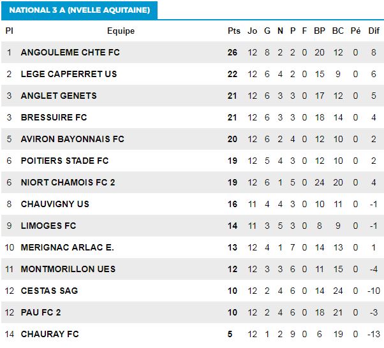The width and height of the screenshot is (384, 348).
Task: Click on POITIERS STADE FC
Action: pos(64,161)
